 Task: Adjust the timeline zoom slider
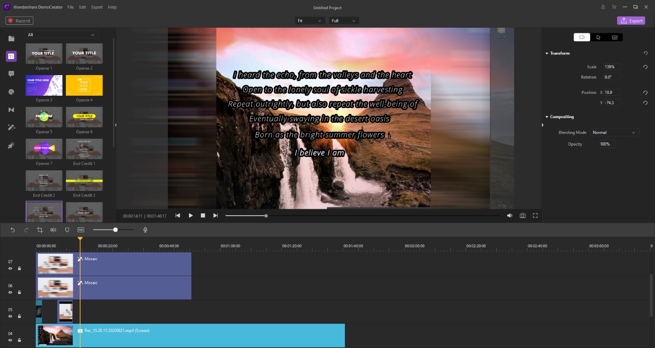(113, 230)
